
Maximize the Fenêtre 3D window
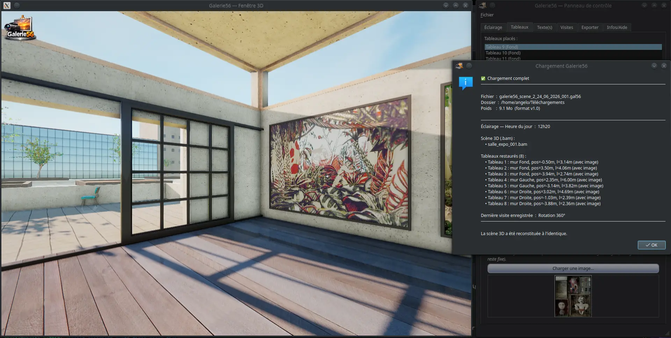[x=456, y=6]
